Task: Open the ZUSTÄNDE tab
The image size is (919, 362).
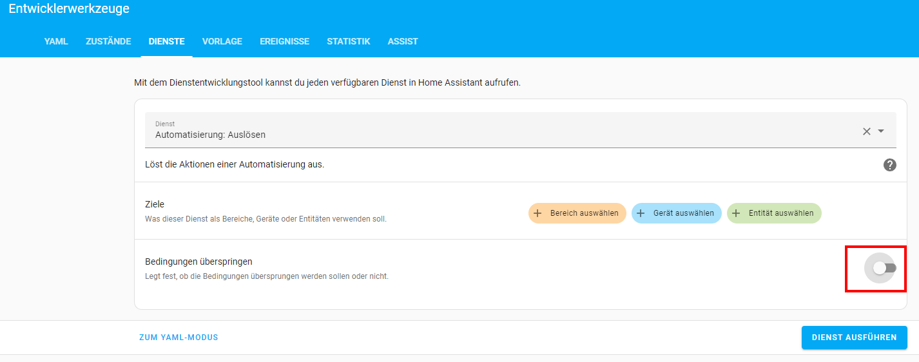Action: click(x=108, y=41)
